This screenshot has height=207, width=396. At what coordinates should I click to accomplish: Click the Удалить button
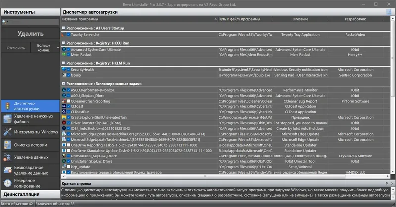(x=30, y=33)
